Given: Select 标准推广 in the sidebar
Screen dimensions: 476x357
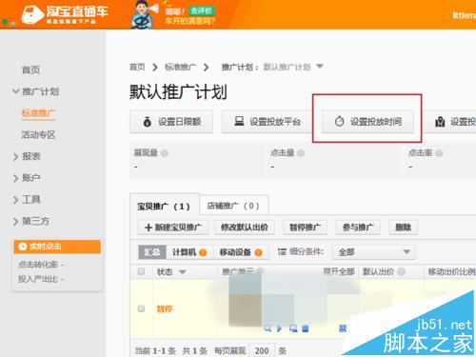Looking at the screenshot, I should tap(38, 113).
